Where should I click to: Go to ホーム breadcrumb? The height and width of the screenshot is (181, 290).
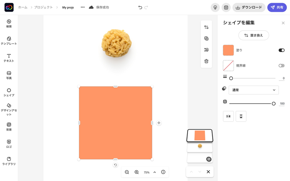click(22, 7)
